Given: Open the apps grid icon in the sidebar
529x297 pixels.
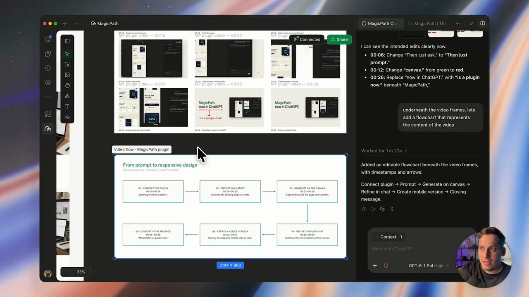Looking at the screenshot, I should [x=48, y=114].
